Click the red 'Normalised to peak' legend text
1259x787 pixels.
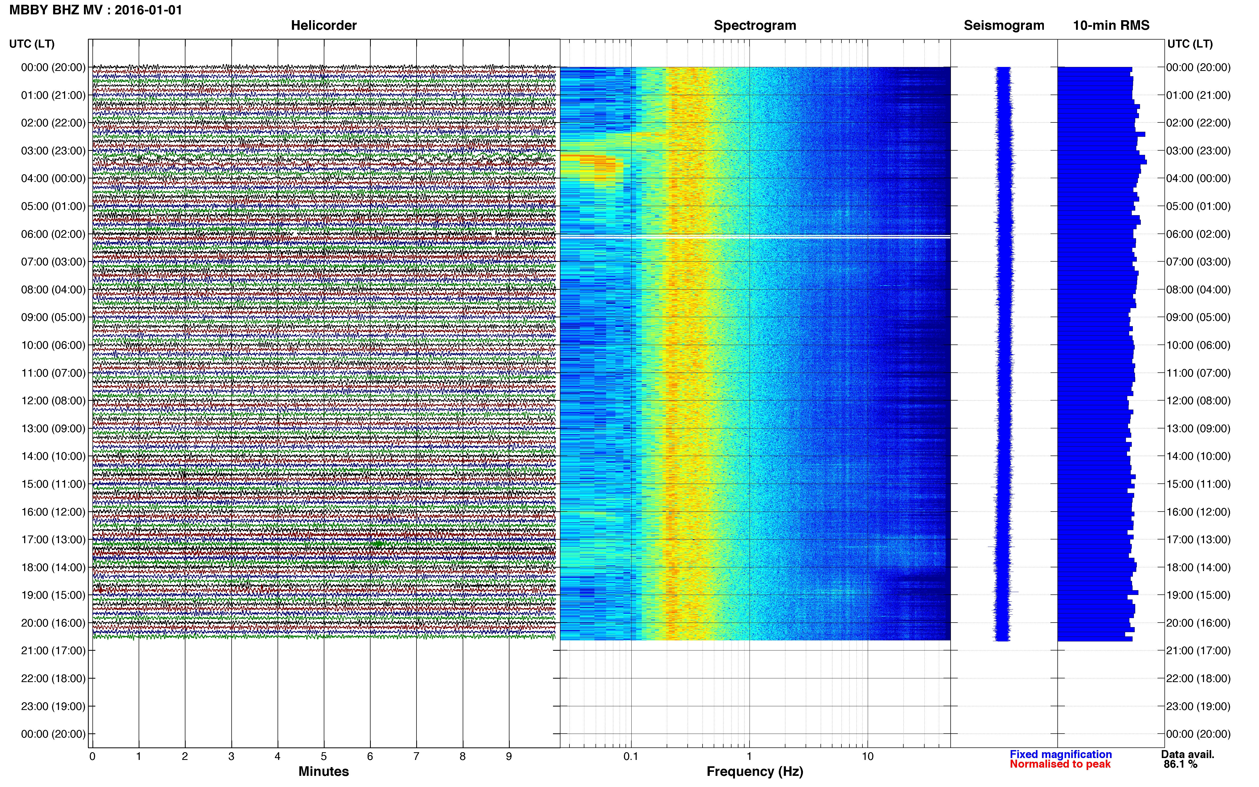[x=1060, y=764]
